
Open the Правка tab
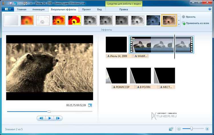[x=124, y=9]
